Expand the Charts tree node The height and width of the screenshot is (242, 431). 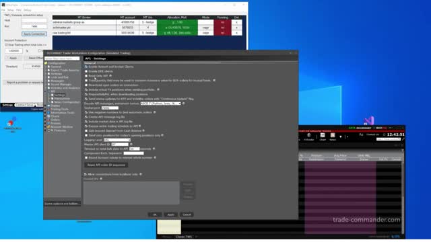tap(46, 116)
